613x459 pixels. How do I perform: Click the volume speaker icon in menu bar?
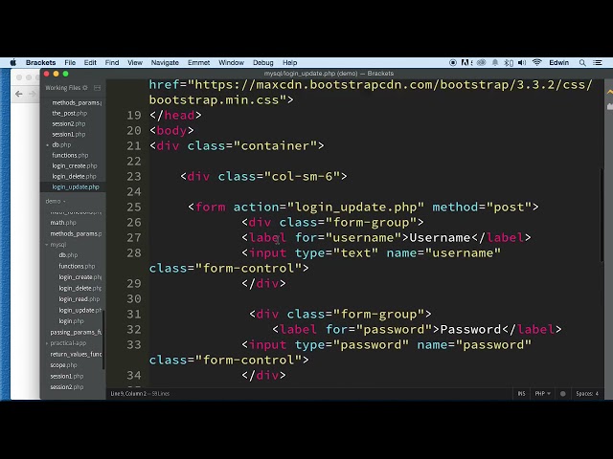point(522,63)
